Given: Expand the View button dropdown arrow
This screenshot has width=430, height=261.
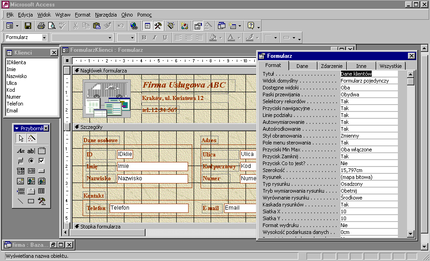Looking at the screenshot, I should pyautogui.click(x=17, y=26).
